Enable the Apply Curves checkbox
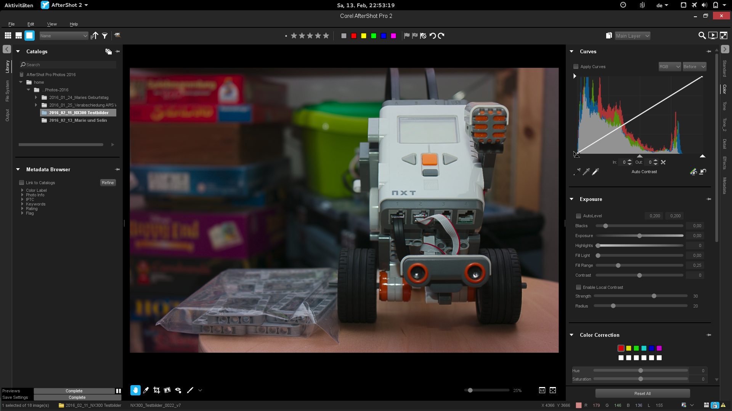The width and height of the screenshot is (732, 411). click(x=576, y=67)
